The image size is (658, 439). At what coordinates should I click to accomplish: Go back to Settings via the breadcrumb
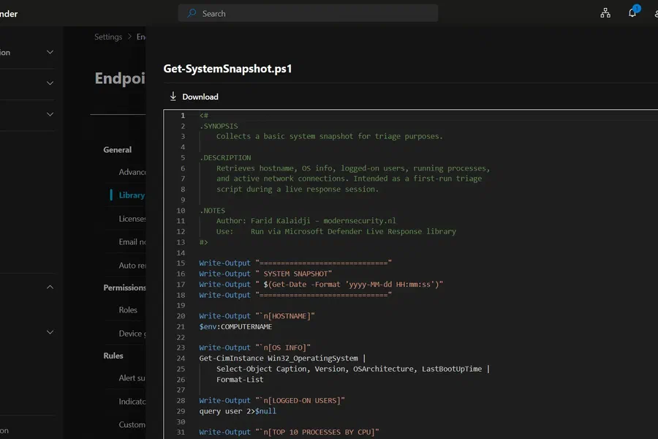[108, 37]
